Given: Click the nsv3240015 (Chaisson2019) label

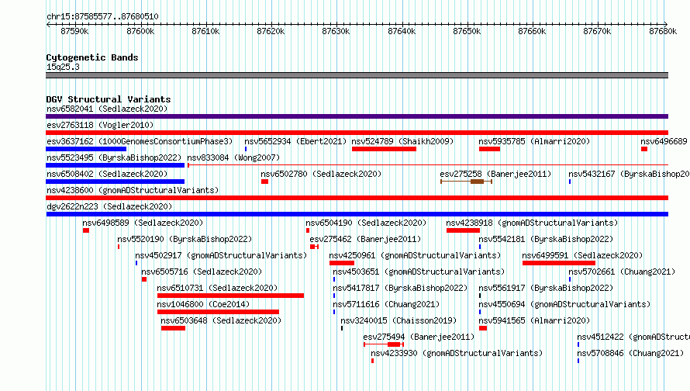Looking at the screenshot, I should click(x=398, y=320).
